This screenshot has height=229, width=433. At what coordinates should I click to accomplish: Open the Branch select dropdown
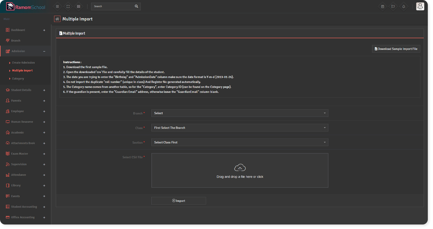[x=239, y=113]
